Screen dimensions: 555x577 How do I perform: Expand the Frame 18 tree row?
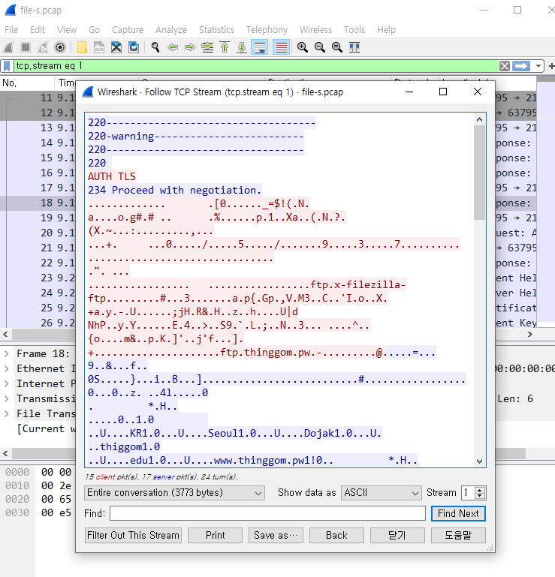[6, 354]
